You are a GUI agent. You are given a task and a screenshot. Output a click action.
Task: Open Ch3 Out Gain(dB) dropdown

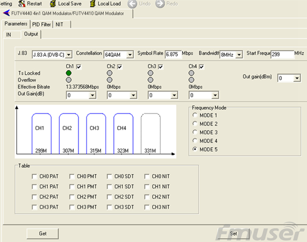pos(174,95)
